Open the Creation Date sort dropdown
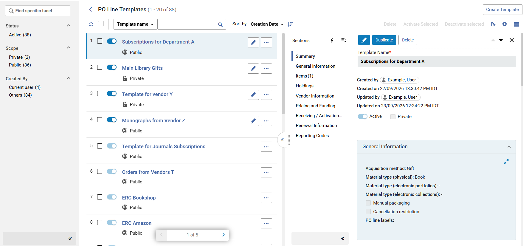The image size is (529, 246). pos(267,24)
